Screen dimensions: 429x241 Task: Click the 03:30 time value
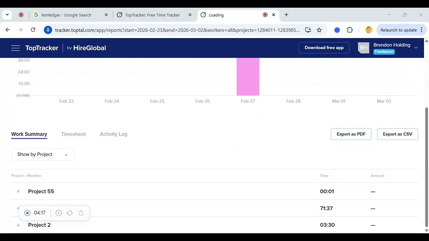(x=327, y=225)
